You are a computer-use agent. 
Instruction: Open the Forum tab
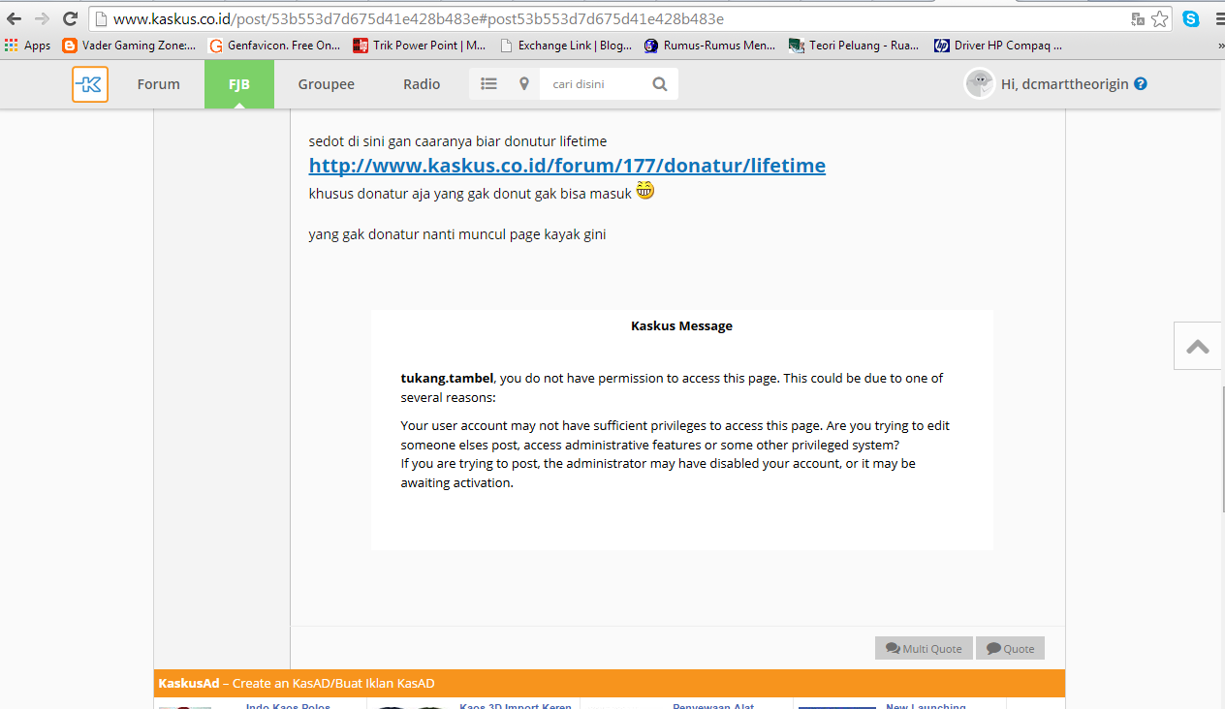point(158,84)
